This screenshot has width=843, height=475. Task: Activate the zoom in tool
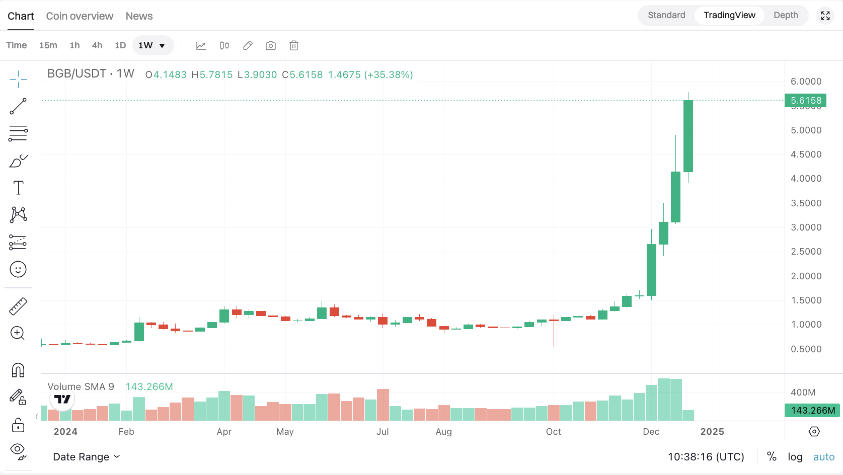(18, 333)
